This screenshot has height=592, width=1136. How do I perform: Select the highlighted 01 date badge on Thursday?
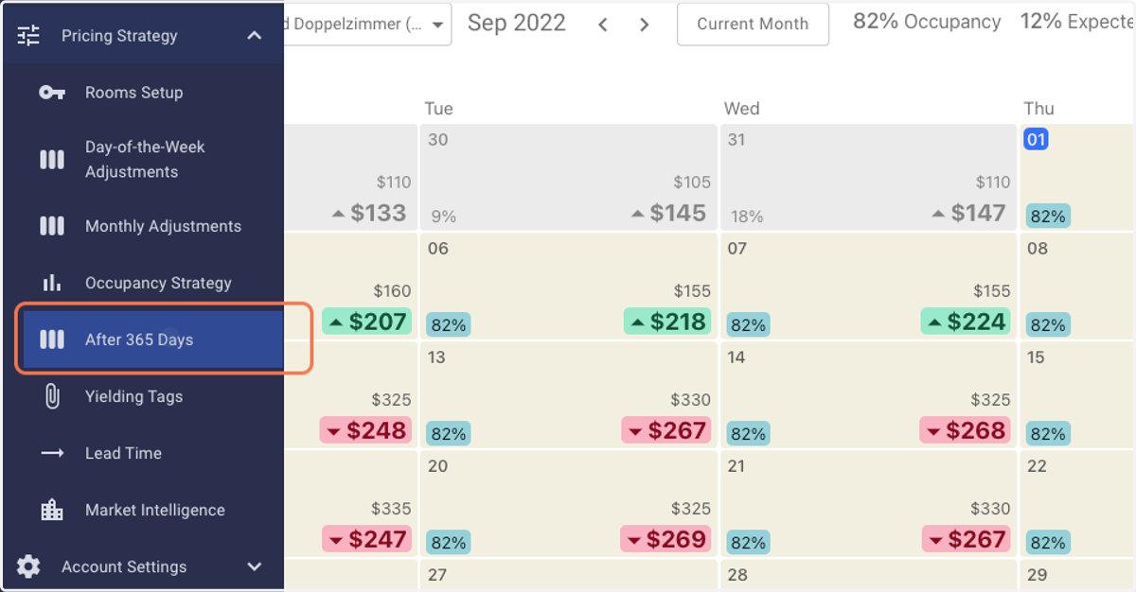pos(1036,140)
